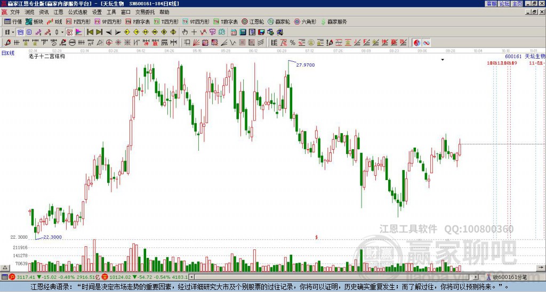
Task: Jump to last bar with green skip-forward icon
Action: (x=99, y=32)
